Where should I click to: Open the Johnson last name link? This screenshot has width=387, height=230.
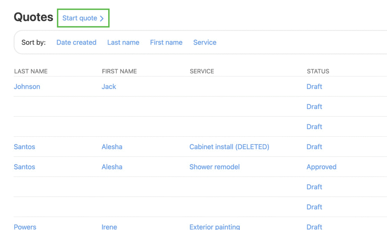click(27, 86)
